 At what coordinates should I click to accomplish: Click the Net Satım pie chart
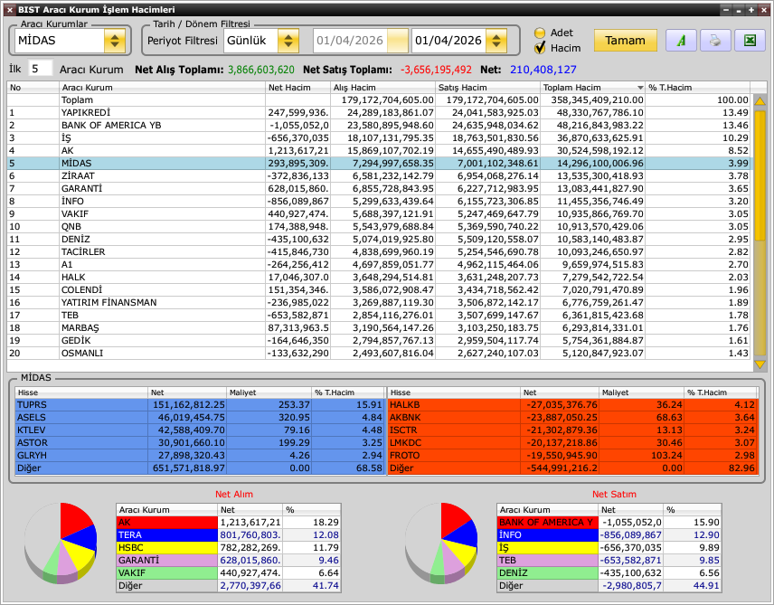[441, 544]
